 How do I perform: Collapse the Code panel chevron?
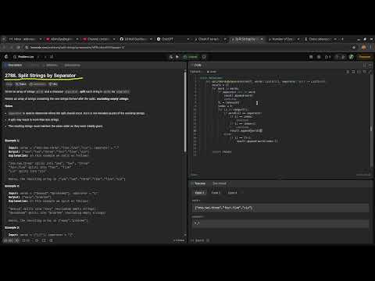point(370,65)
